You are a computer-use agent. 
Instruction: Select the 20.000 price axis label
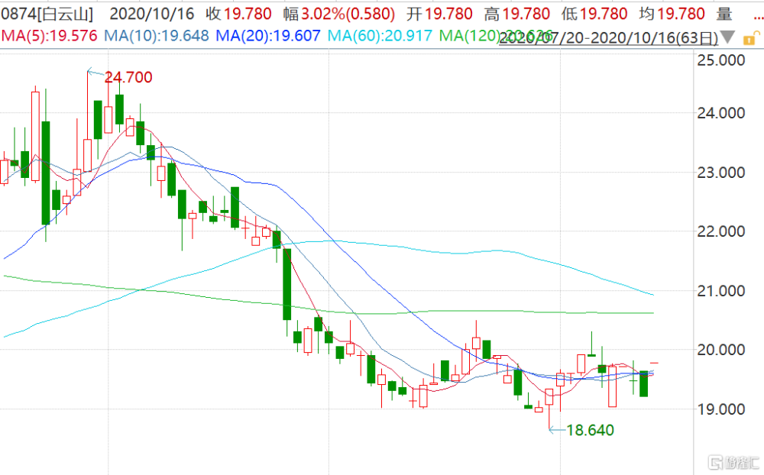[721, 350]
